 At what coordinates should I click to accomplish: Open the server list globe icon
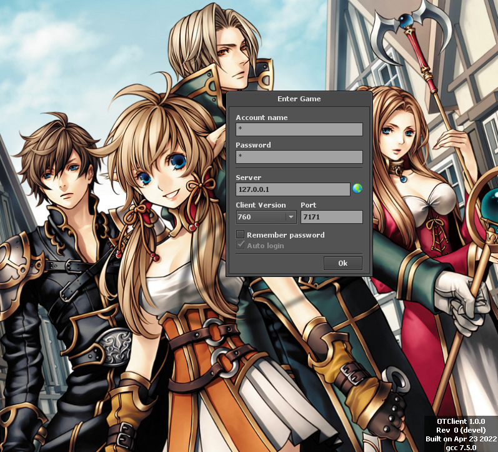[x=357, y=189]
